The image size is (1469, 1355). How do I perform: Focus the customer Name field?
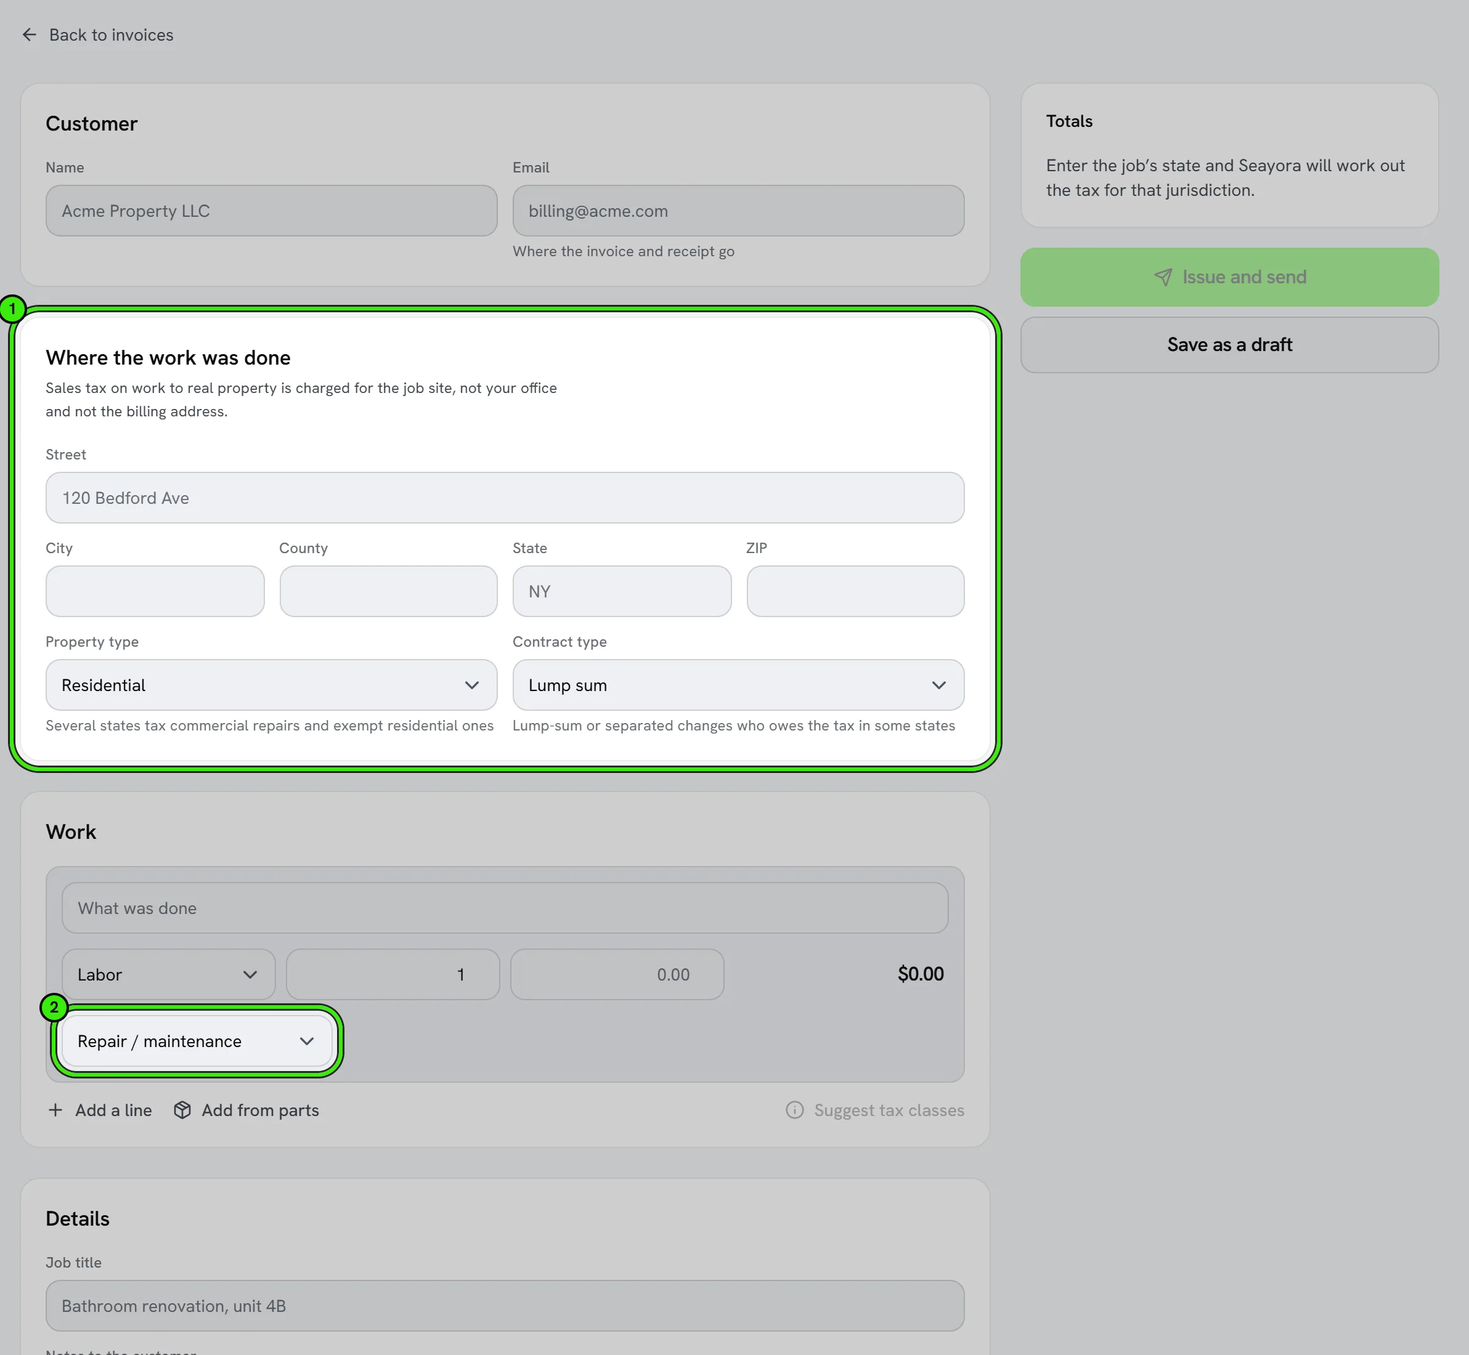point(271,211)
